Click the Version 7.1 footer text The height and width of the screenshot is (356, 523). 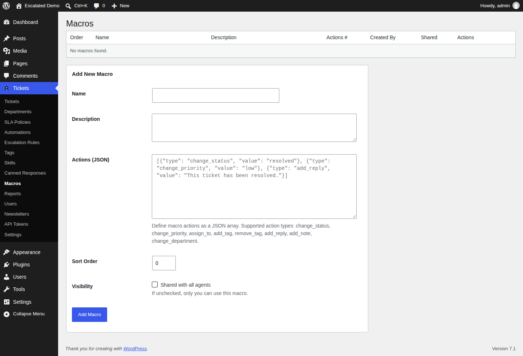(504, 349)
